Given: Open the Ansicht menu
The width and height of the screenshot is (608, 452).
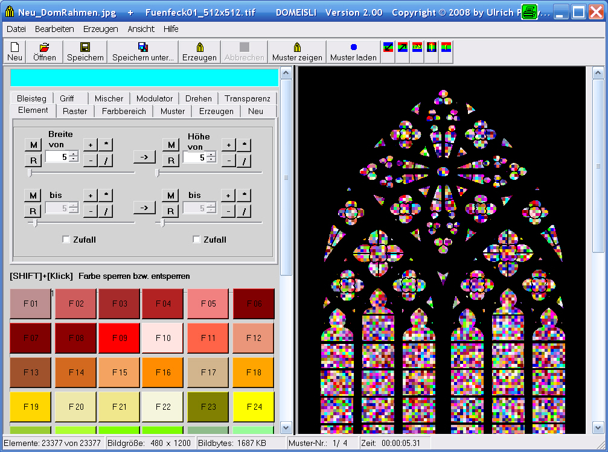Looking at the screenshot, I should point(141,29).
